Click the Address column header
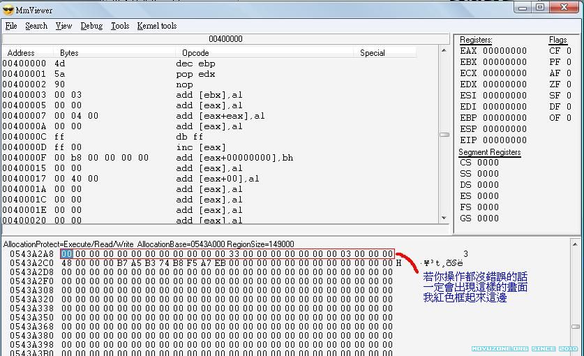584x356 pixels. (21, 52)
